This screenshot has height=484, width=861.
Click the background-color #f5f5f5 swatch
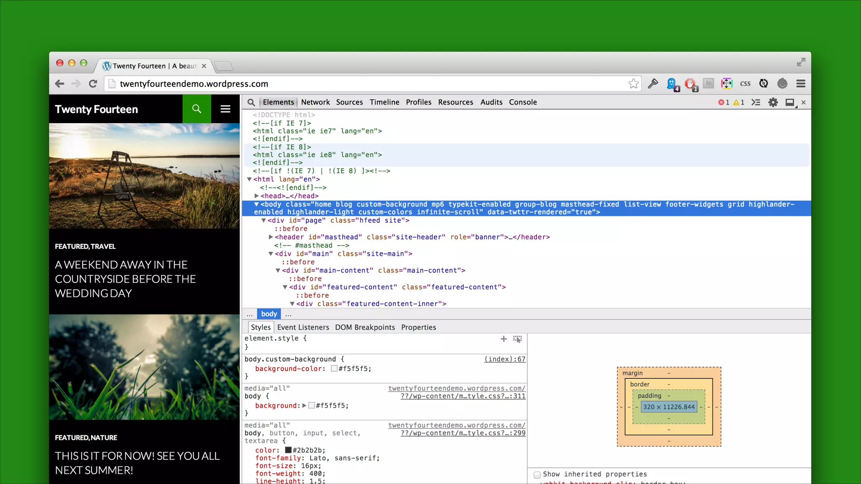(334, 368)
